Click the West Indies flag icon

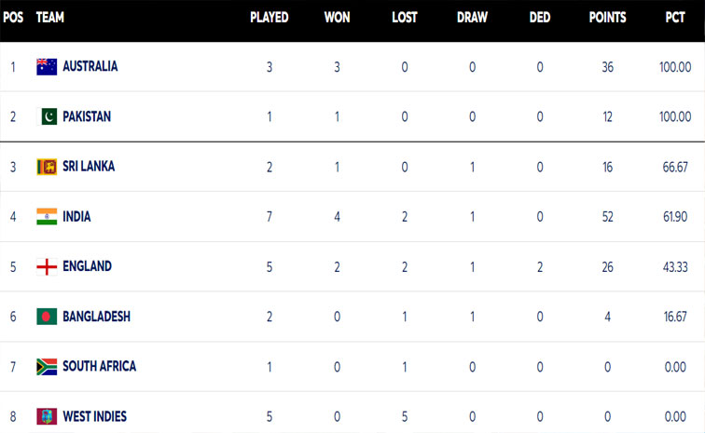(x=47, y=416)
